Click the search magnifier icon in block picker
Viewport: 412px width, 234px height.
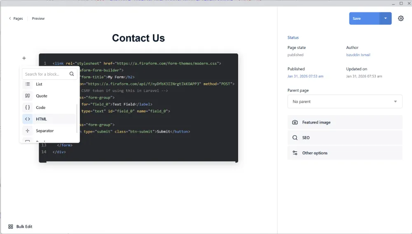point(71,74)
